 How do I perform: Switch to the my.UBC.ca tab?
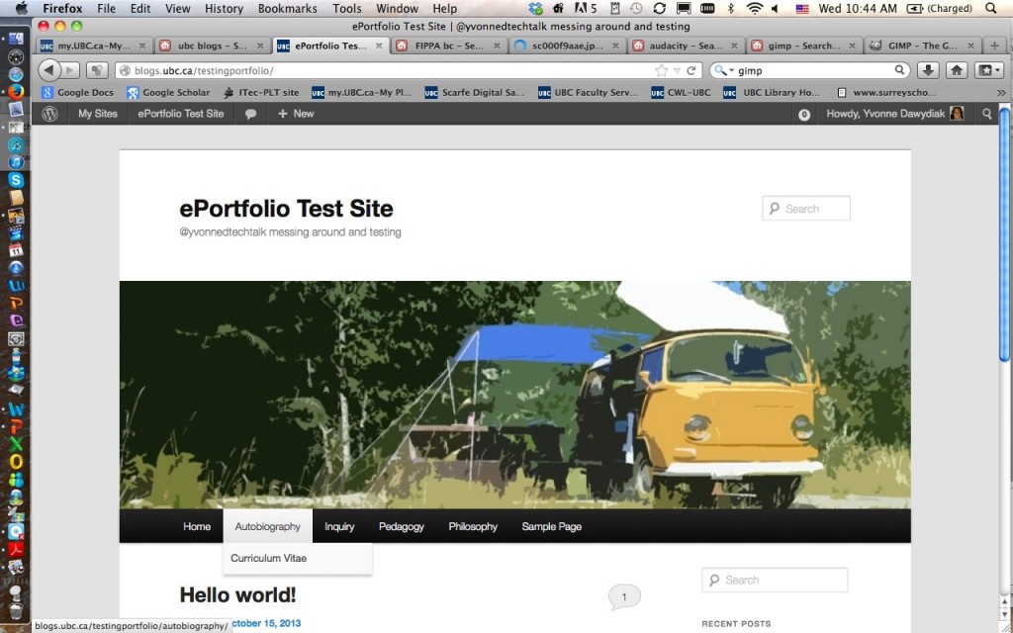pyautogui.click(x=94, y=45)
